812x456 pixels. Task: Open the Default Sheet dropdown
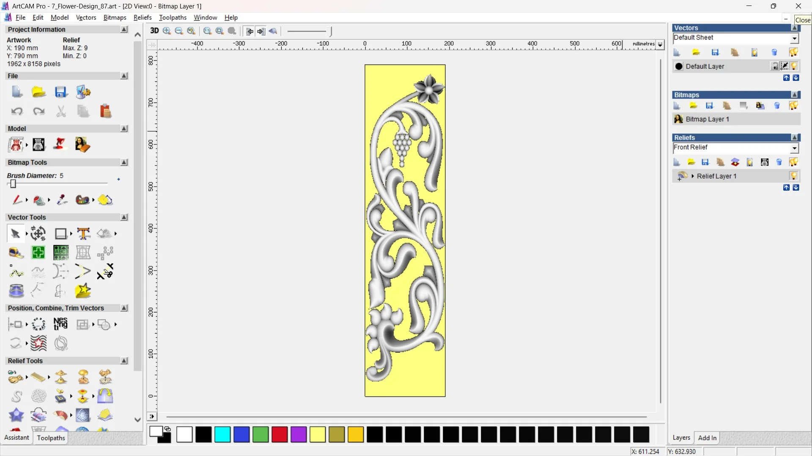tap(795, 38)
